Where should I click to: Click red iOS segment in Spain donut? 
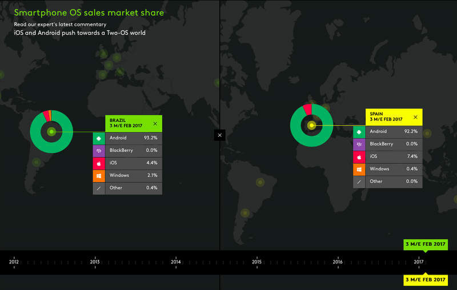tap(308, 110)
